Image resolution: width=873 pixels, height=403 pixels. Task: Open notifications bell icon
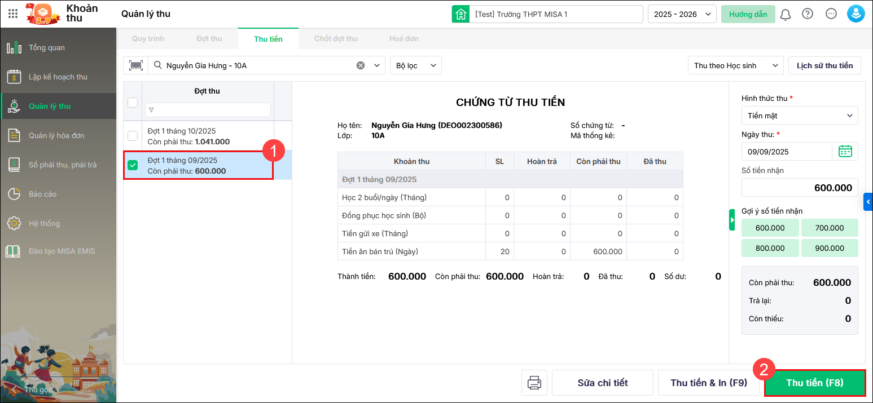[x=785, y=15]
